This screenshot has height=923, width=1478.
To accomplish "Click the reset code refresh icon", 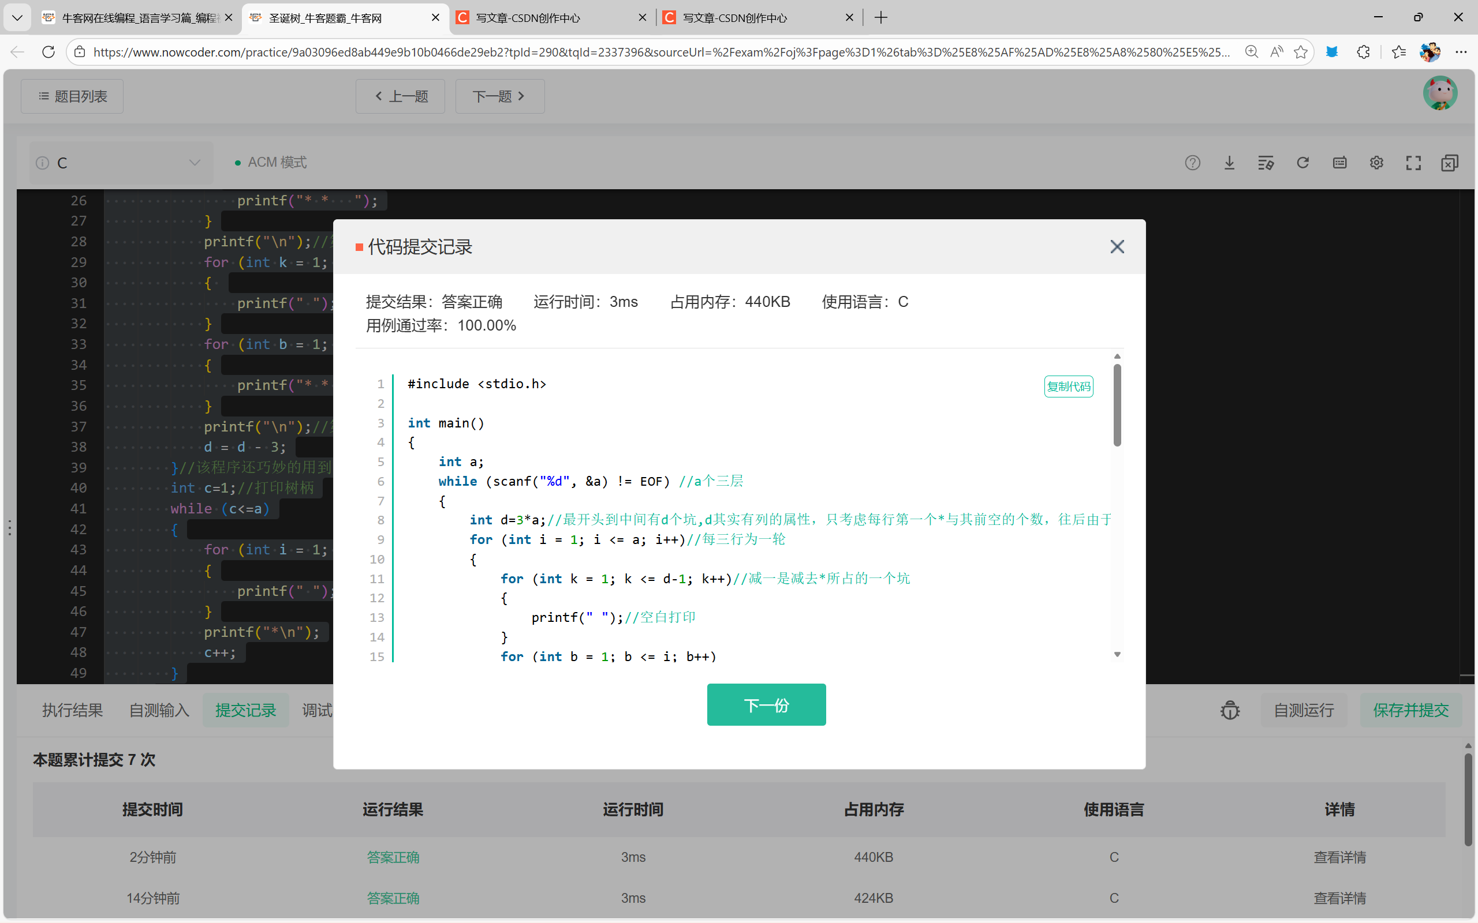I will click(x=1302, y=163).
